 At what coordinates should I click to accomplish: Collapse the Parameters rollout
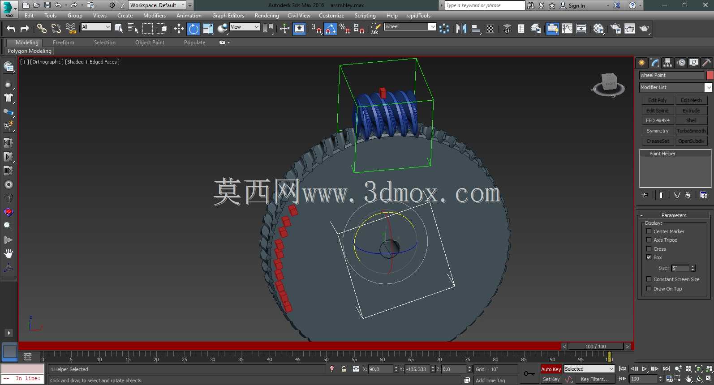[674, 215]
